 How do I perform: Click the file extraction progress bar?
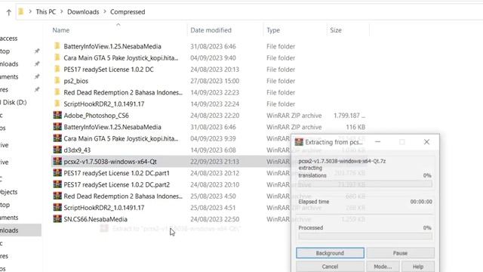pos(365,184)
